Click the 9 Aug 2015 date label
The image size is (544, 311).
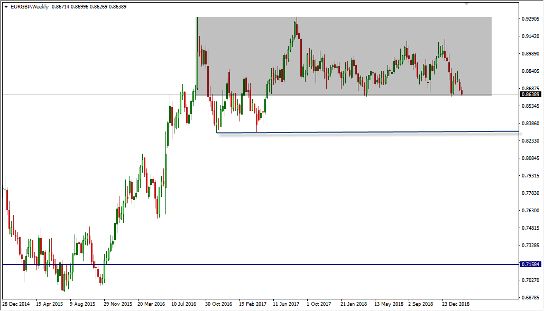82,304
